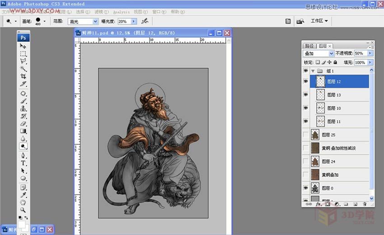This screenshot has height=235, width=384.
Task: Select the Blur tool
Action: tap(23, 139)
